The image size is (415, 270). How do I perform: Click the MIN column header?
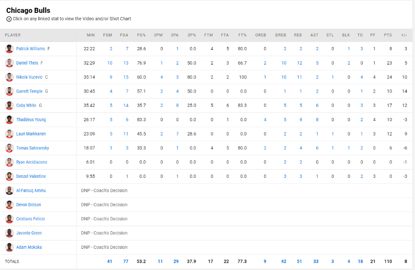coord(91,35)
